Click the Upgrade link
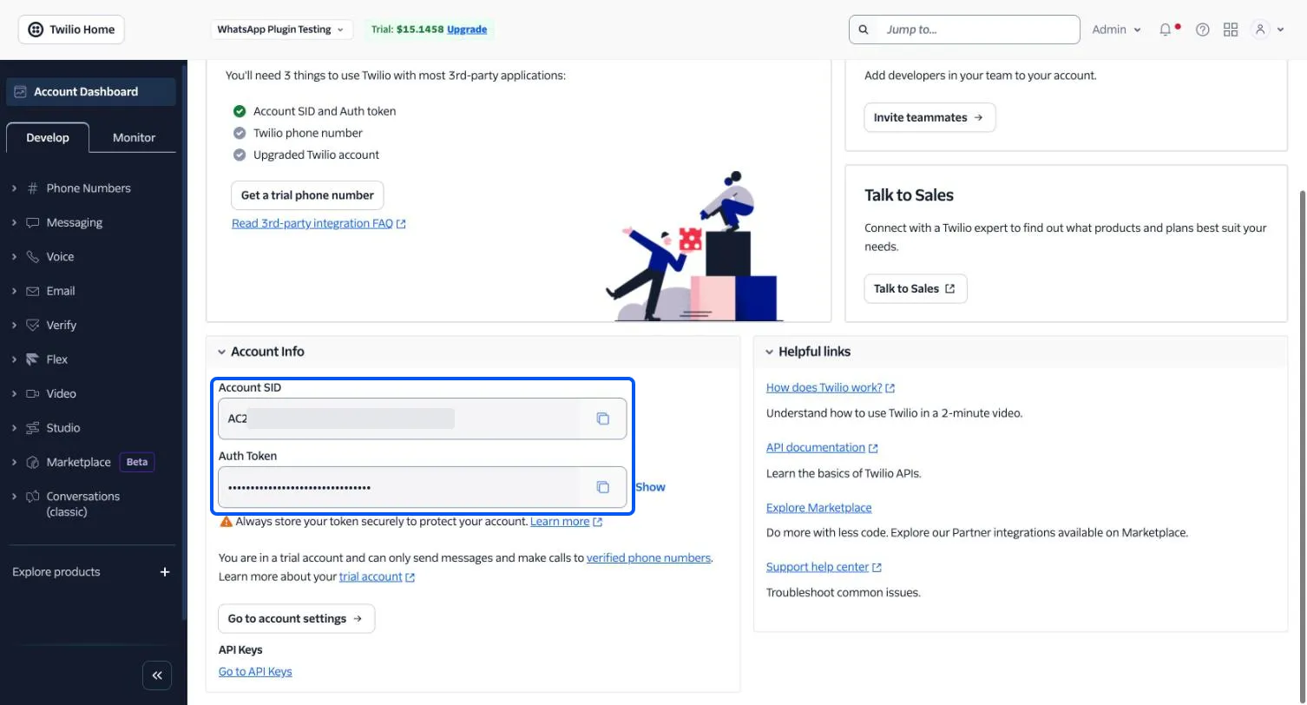Viewport: 1307px width, 705px height. click(x=467, y=30)
